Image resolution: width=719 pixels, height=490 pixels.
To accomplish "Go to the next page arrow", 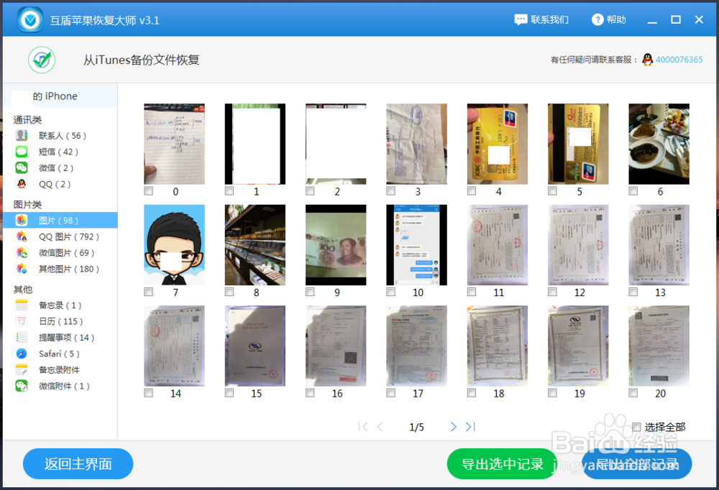I will (453, 427).
